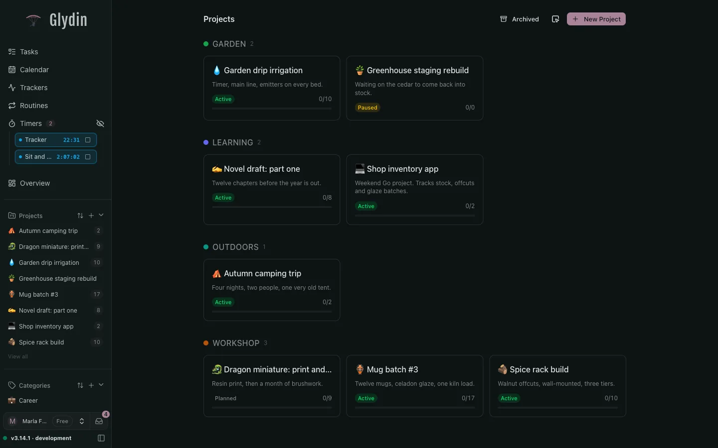Stop the Tracker timer
718x448 pixels.
point(88,140)
